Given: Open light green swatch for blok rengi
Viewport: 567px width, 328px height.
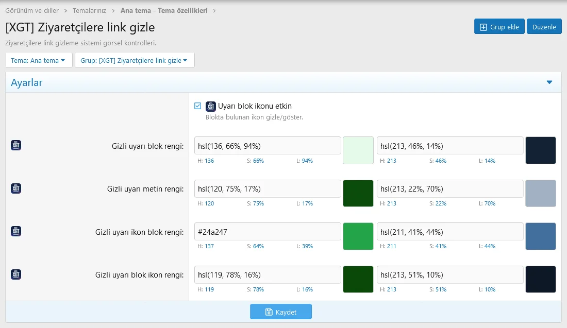Looking at the screenshot, I should 358,150.
